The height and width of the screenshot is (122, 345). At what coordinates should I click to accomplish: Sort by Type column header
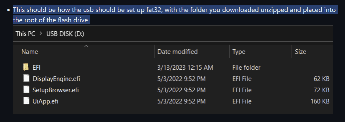(239, 52)
